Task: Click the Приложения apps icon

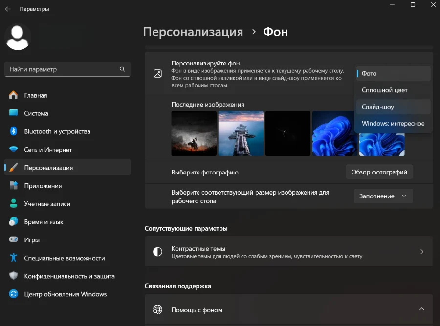Action: [x=14, y=186]
